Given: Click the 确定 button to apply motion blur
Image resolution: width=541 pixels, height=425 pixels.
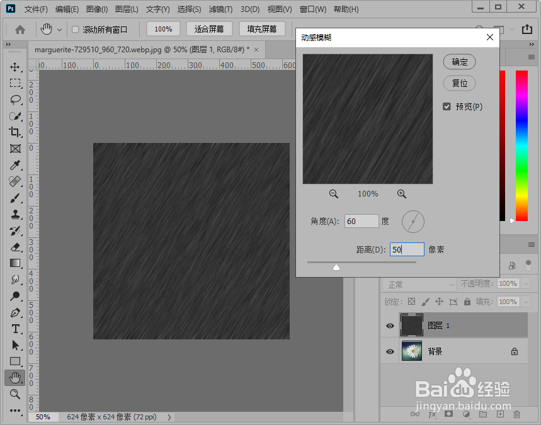Looking at the screenshot, I should [459, 62].
